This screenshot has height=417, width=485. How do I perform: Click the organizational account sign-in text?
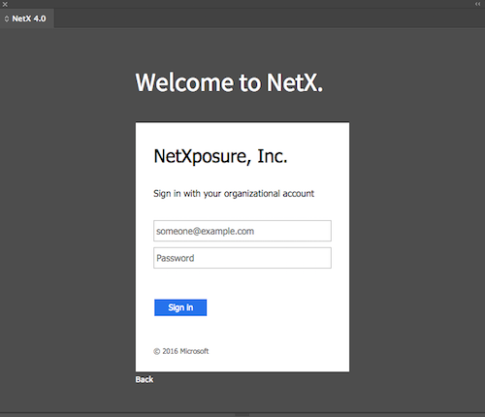pos(234,194)
